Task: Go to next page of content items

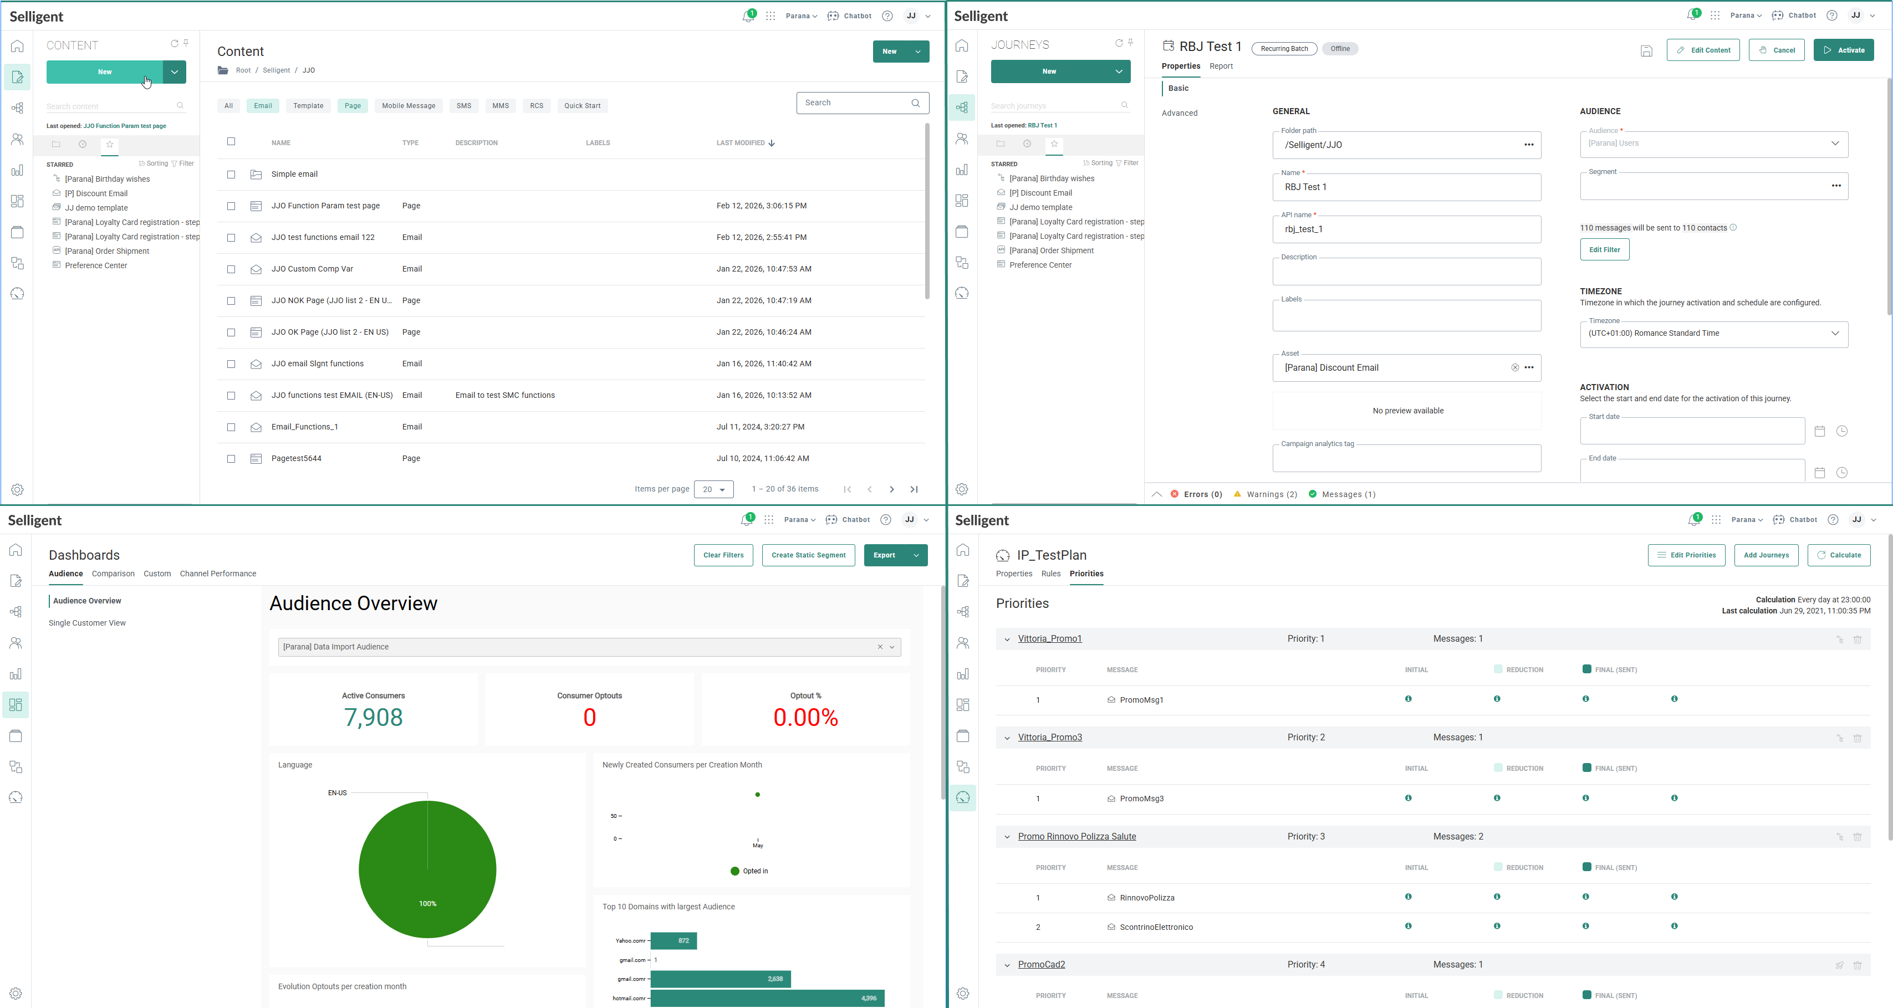Action: click(891, 489)
